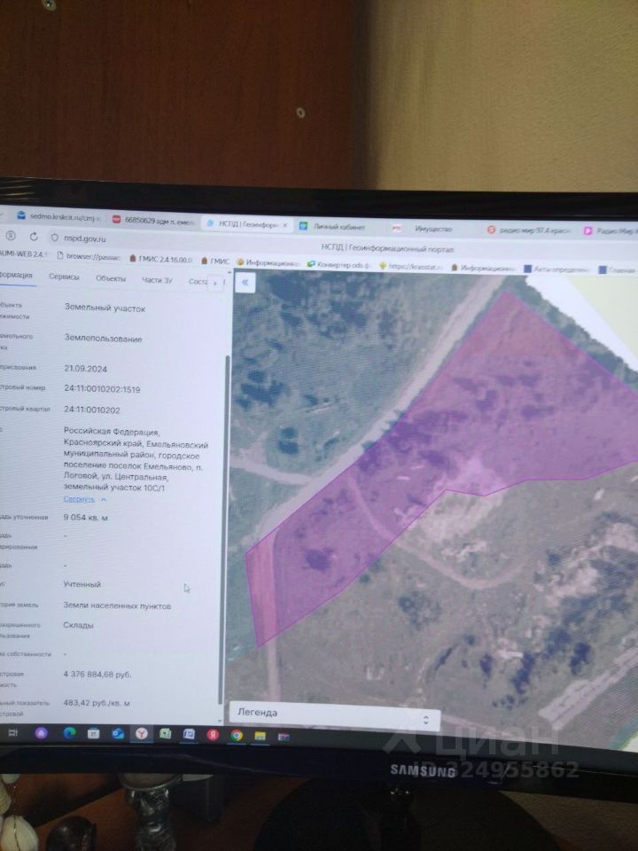Switch to the Имущество browser tab
Viewport: 638px width, 851px height.
[x=429, y=229]
